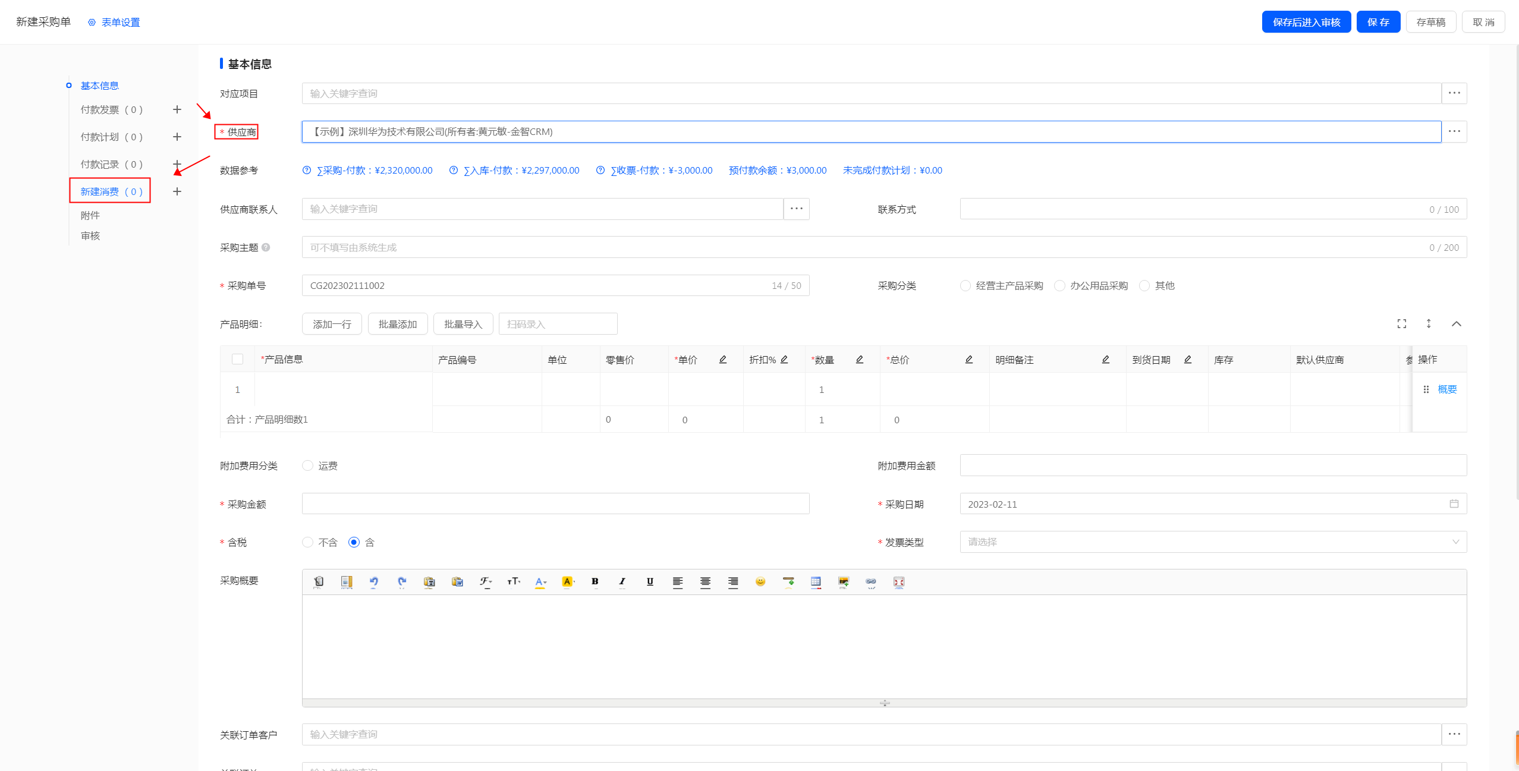1519x771 pixels.
Task: Open 供应商联系人 lookup ellipsis button
Action: point(797,209)
